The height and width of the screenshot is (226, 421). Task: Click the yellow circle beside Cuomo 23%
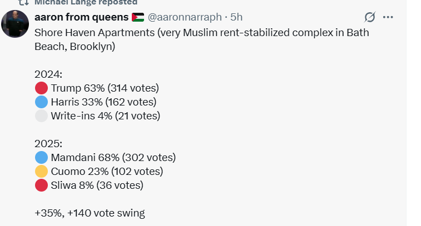coord(41,172)
